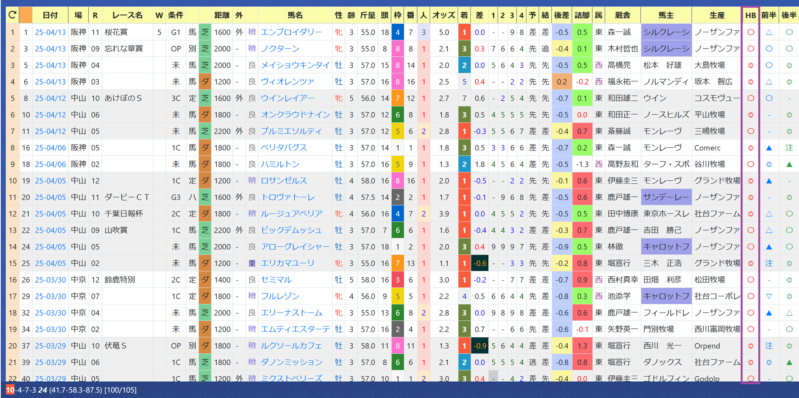Open the ダノンミッション horse link
Viewport: 799px width, 398px height.
[291, 363]
